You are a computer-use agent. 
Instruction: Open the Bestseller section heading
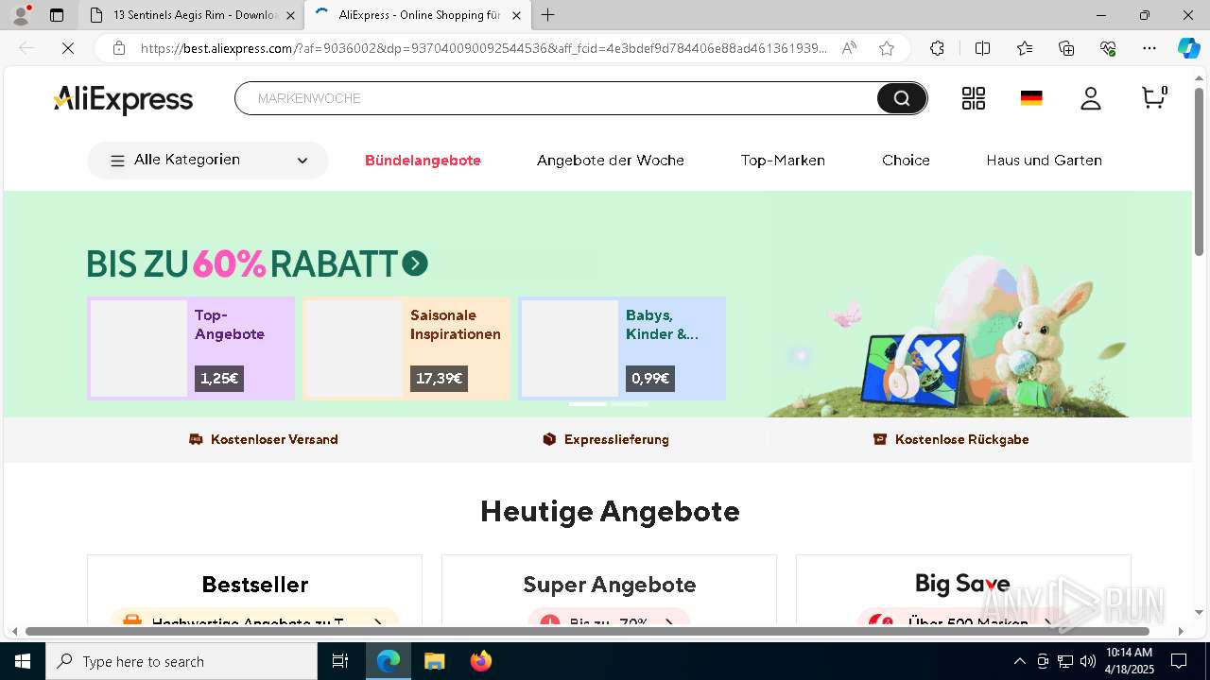tap(255, 585)
